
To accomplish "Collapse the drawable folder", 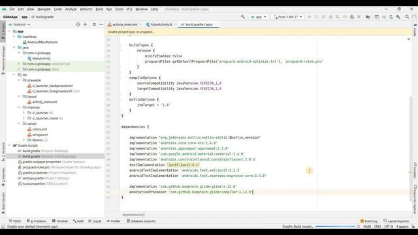I will pyautogui.click(x=19, y=80).
